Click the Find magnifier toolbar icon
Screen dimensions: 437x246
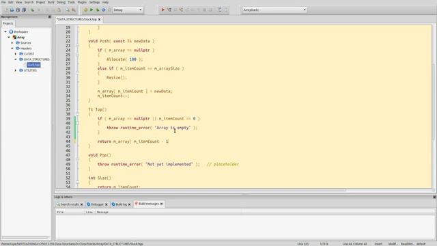pos(68,10)
